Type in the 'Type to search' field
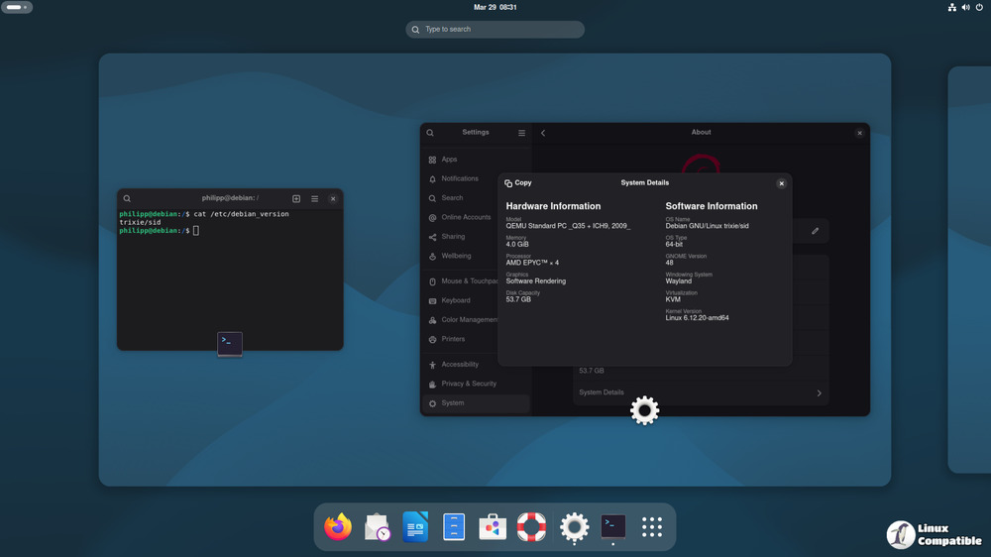Screen dimensions: 991x557 pos(495,30)
